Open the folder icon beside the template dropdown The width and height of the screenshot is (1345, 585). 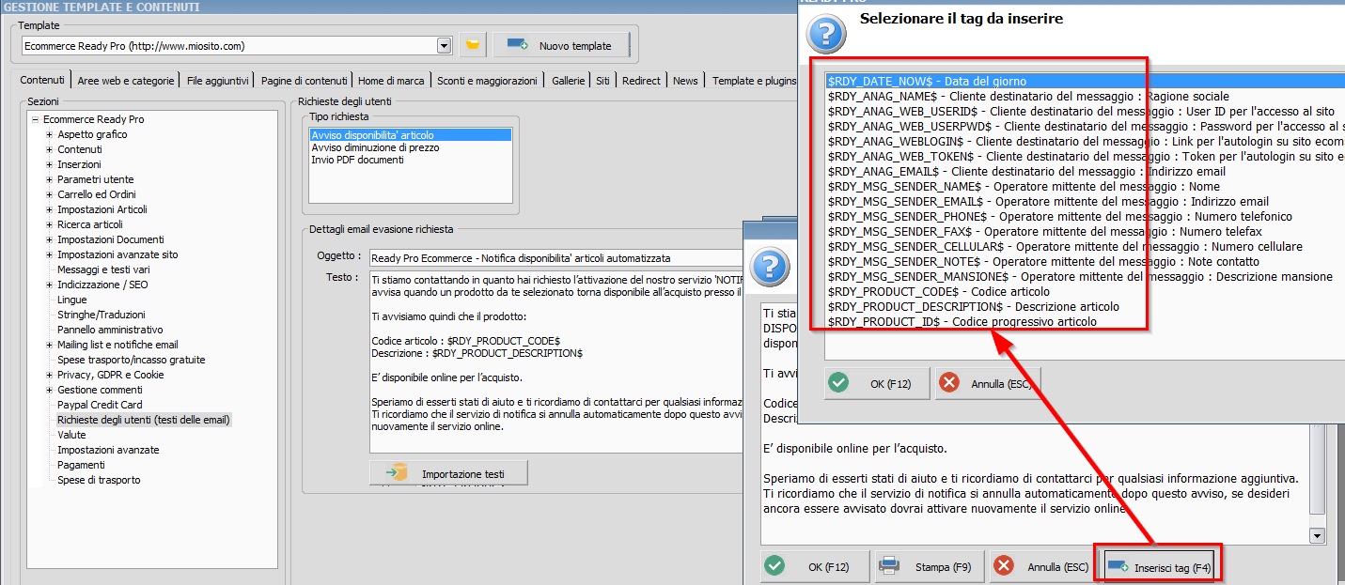tap(472, 45)
